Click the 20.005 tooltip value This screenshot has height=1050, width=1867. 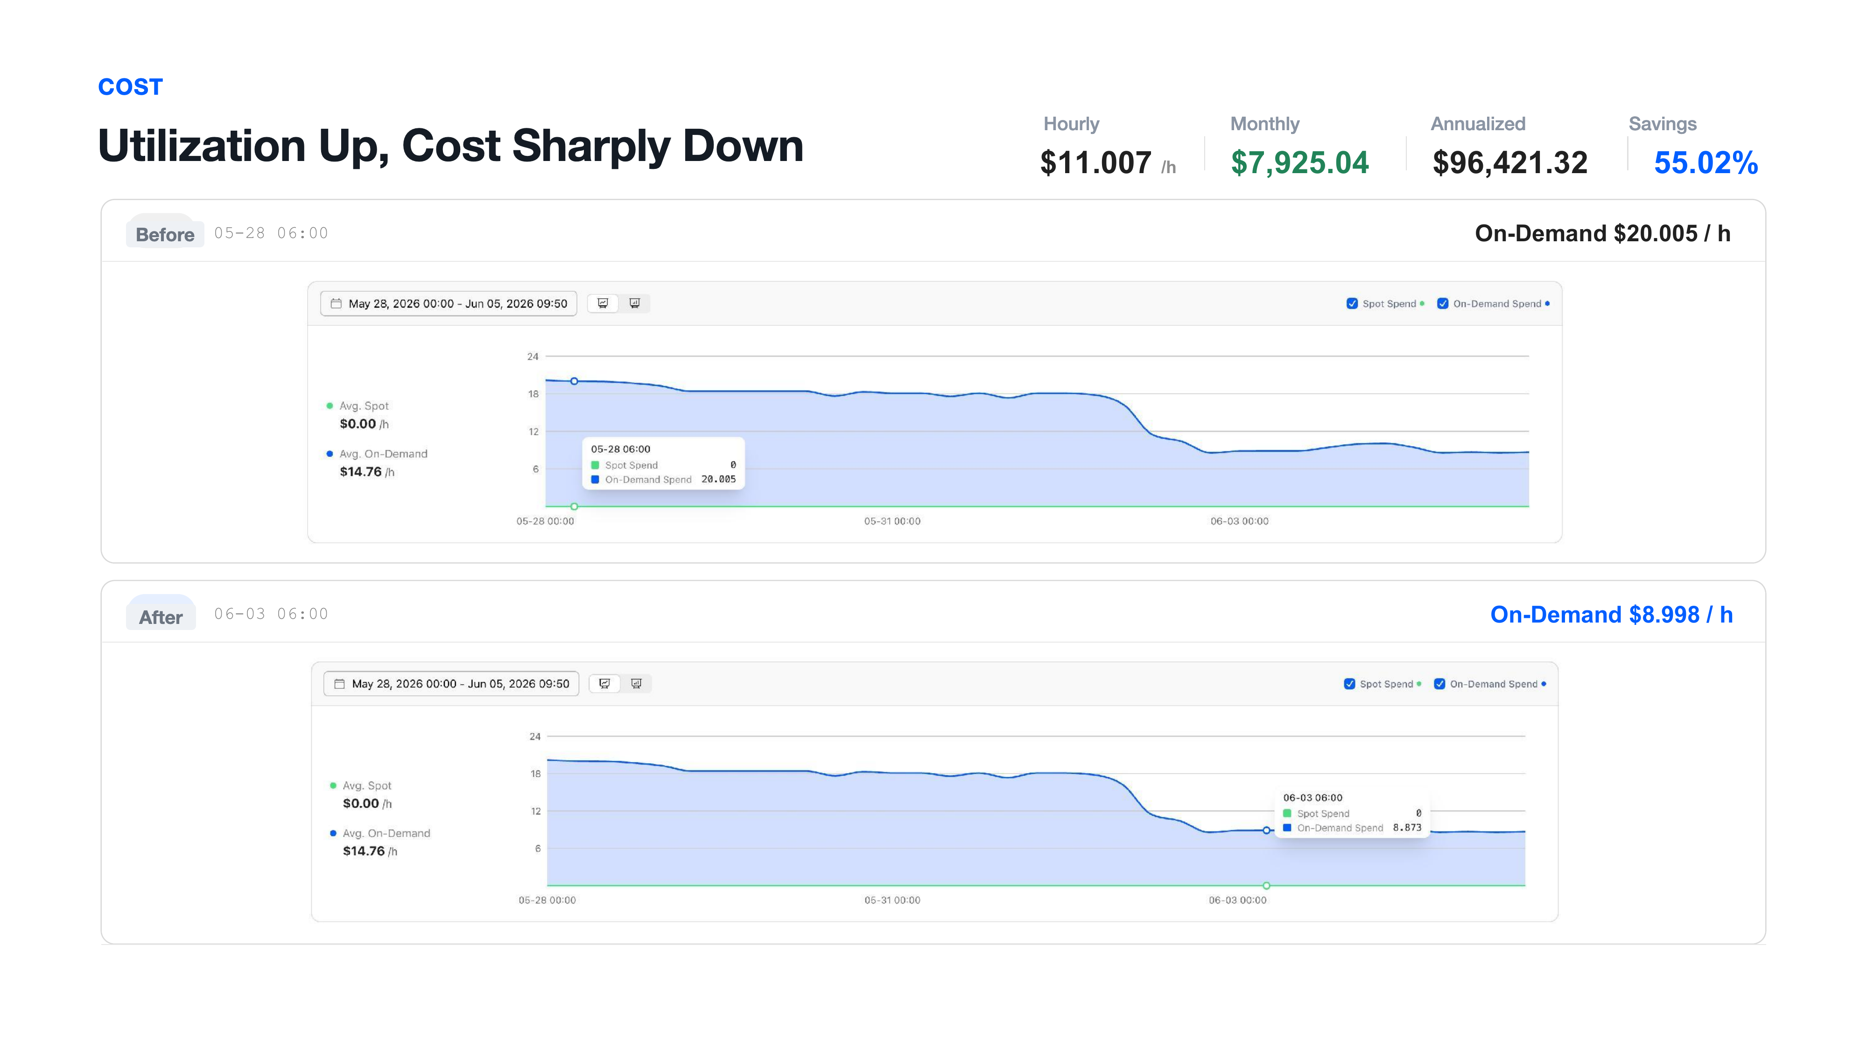click(x=718, y=479)
